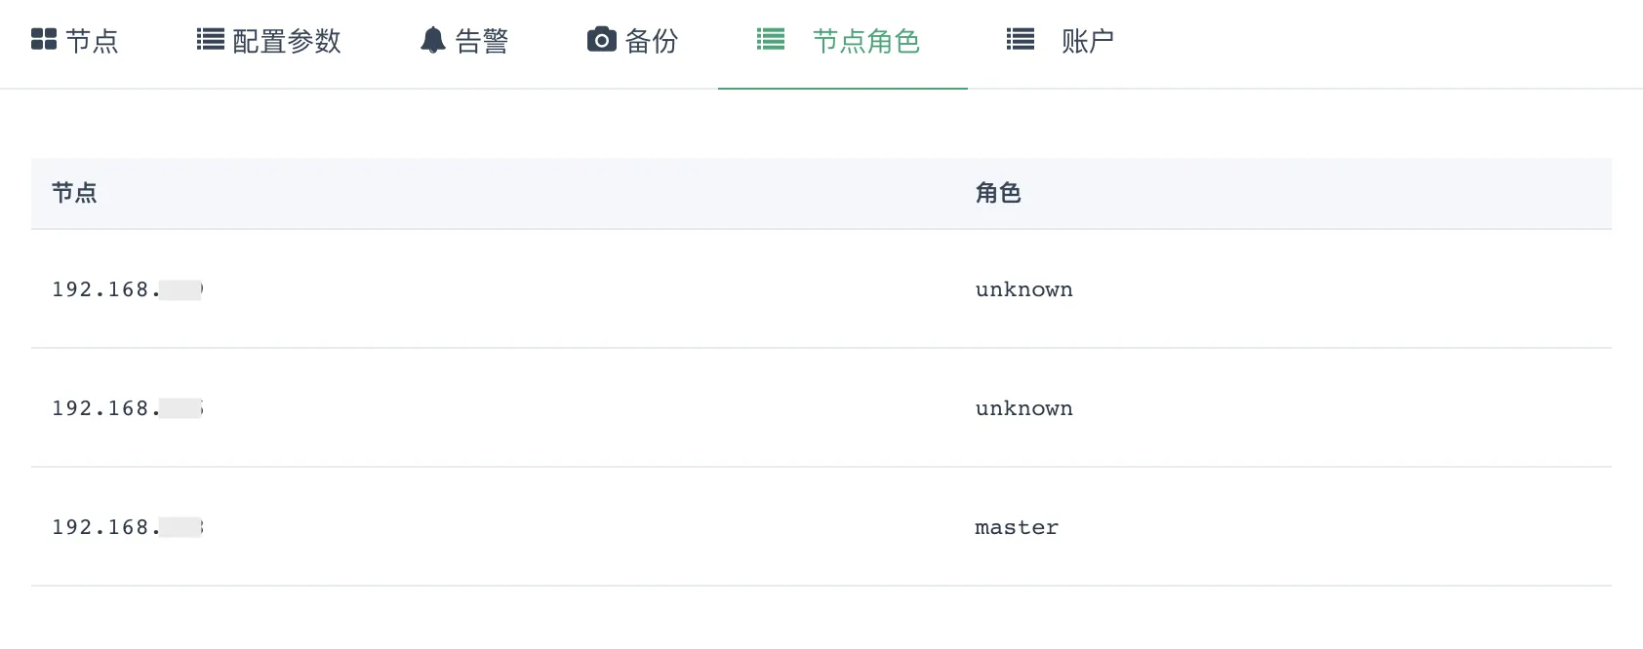The image size is (1643, 649).
Task: Click the node row with master role
Action: coord(127,527)
